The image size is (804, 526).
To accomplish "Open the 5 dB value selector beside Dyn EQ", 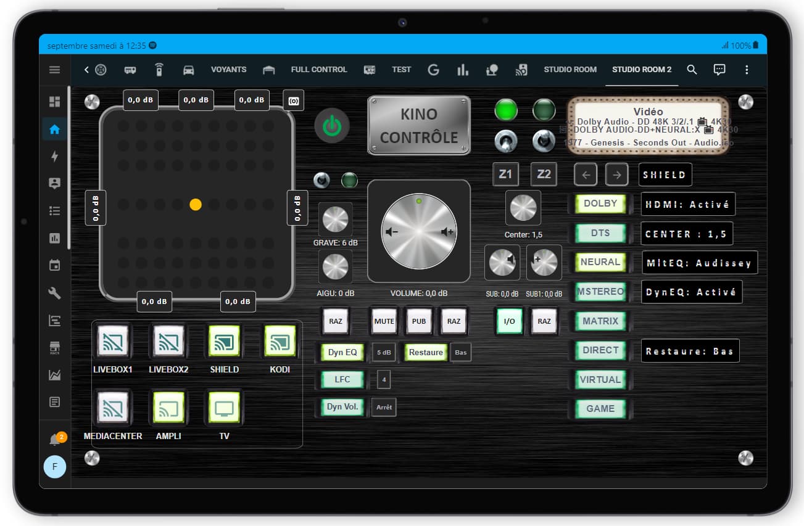I will point(384,353).
